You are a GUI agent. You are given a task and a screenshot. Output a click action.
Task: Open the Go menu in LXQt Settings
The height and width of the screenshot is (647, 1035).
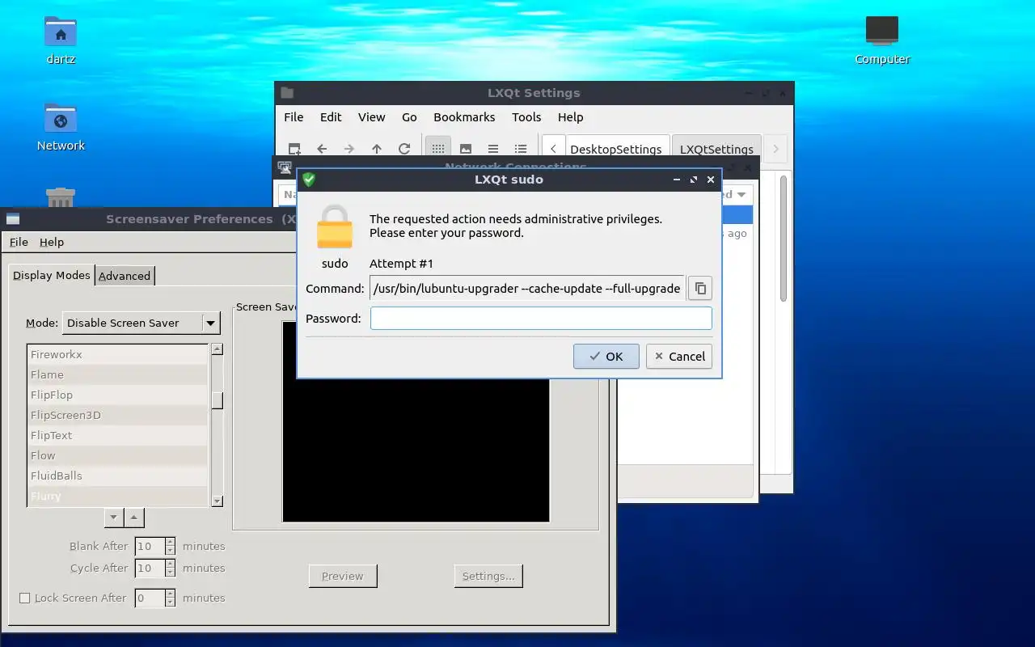point(410,117)
